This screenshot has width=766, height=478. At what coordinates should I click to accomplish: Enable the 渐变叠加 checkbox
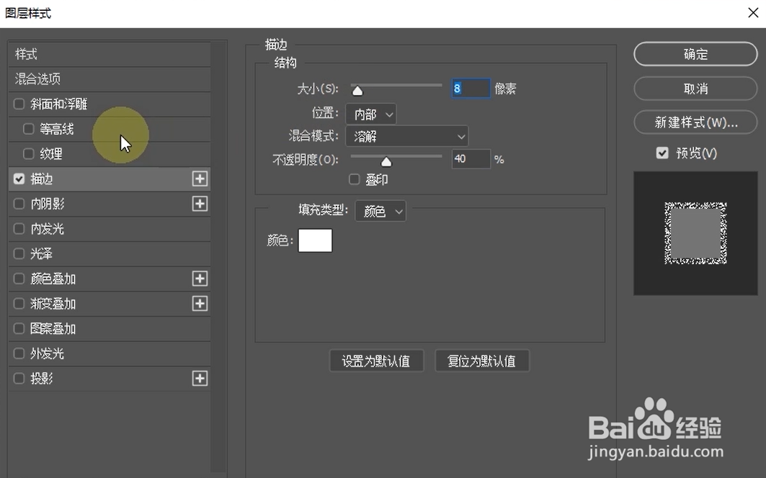(19, 304)
